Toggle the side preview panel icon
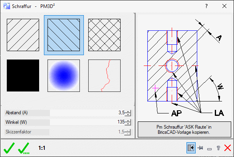The width and height of the screenshot is (234, 157). point(191,148)
